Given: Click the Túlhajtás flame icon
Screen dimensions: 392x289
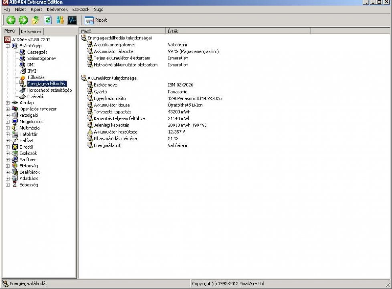Looking at the screenshot, I should 22,77.
